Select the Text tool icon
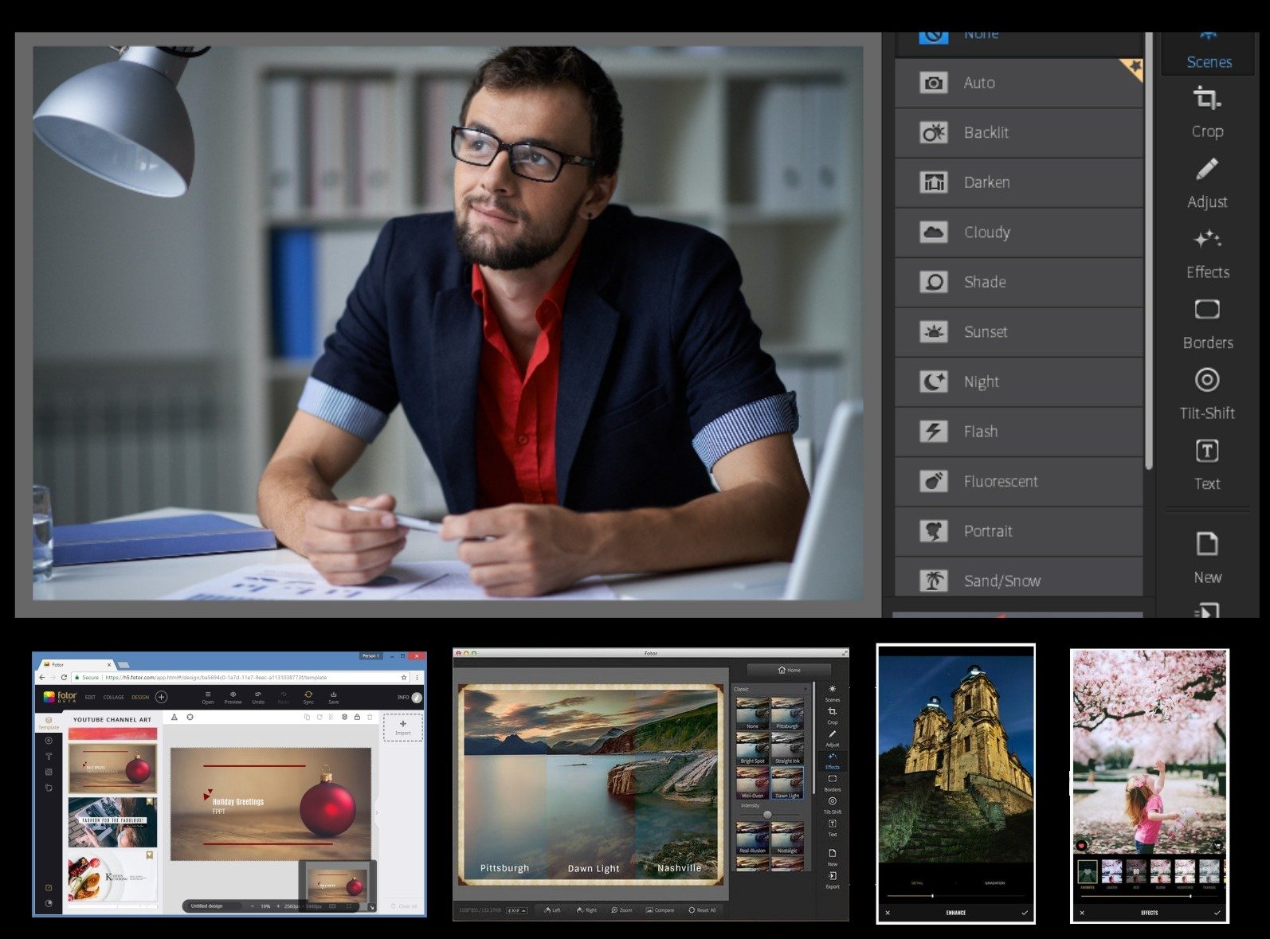 pos(1207,452)
